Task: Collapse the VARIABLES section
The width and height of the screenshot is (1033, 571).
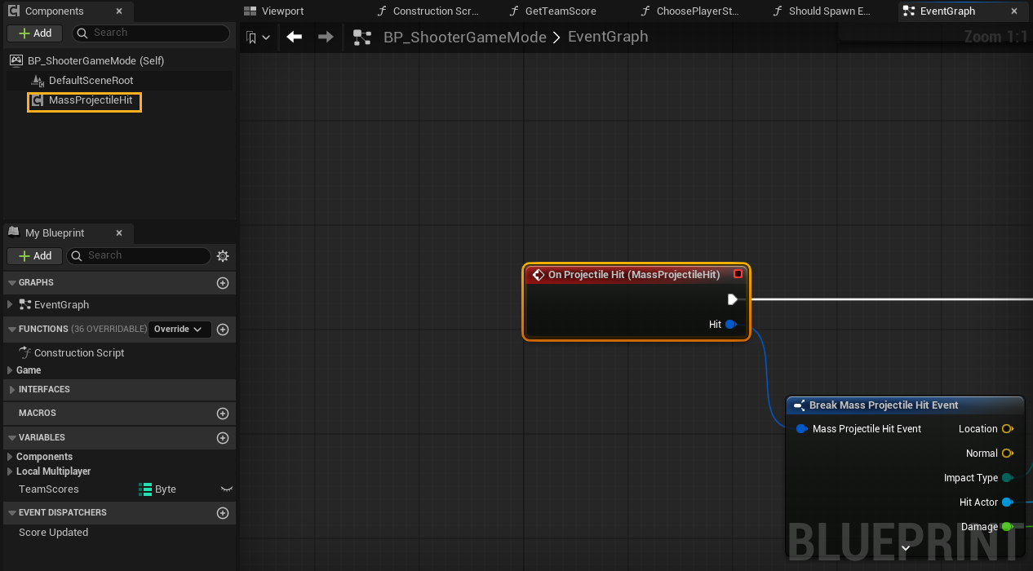Action: pos(12,438)
